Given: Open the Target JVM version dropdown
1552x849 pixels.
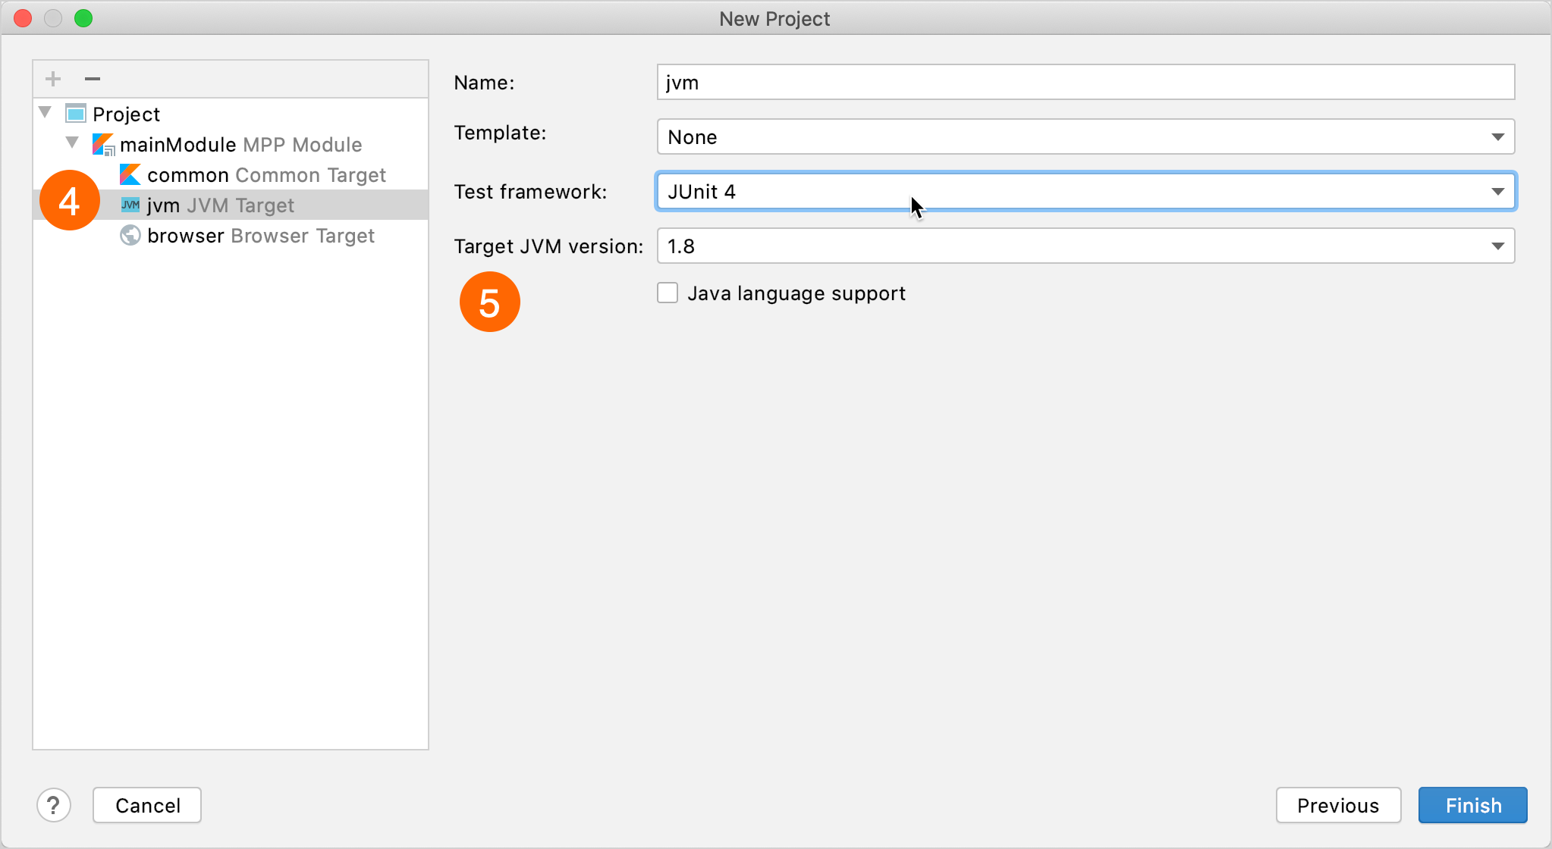Looking at the screenshot, I should click(x=1085, y=246).
